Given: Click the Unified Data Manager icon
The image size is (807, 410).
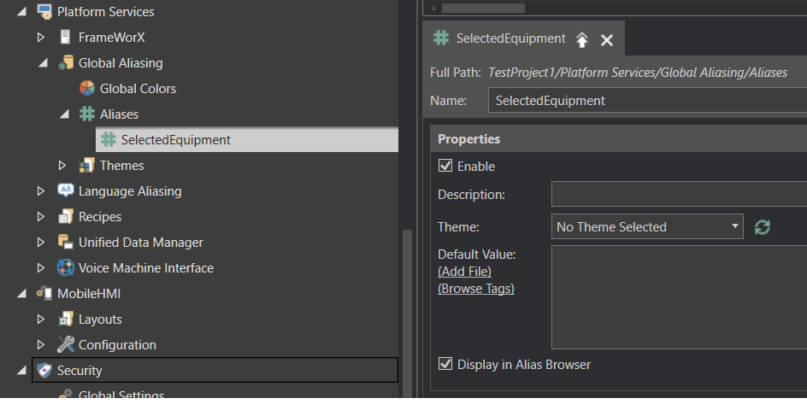Looking at the screenshot, I should point(65,243).
